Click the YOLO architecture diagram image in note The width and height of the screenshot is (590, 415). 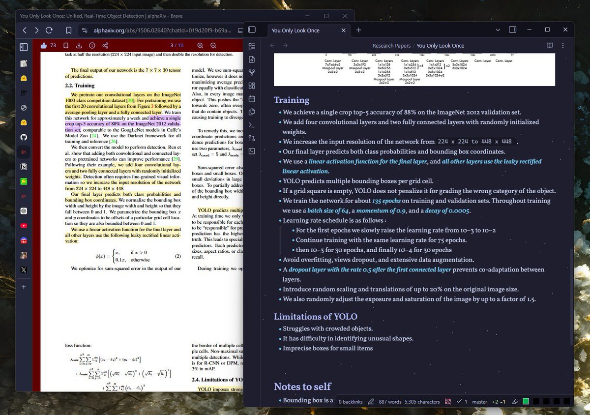coord(414,69)
